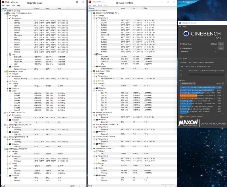
Task: Click the Info text field in Cinebench
Action: pyautogui.click(x=206, y=75)
